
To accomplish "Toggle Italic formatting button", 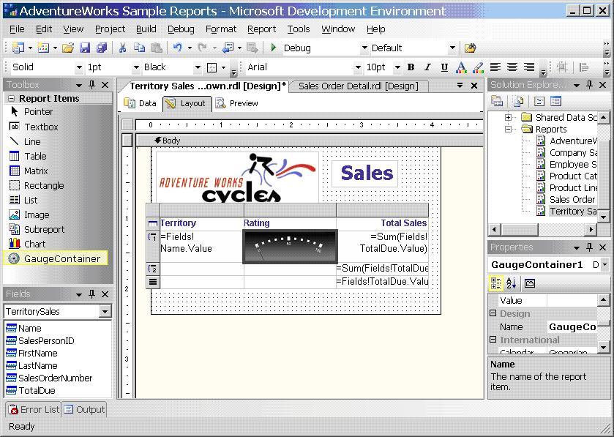I will point(427,67).
